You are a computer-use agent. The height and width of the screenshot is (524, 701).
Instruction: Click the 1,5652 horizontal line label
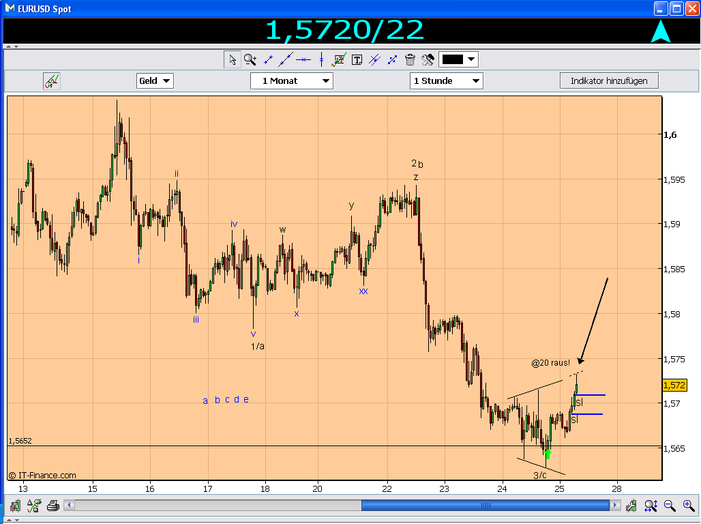tap(20, 441)
